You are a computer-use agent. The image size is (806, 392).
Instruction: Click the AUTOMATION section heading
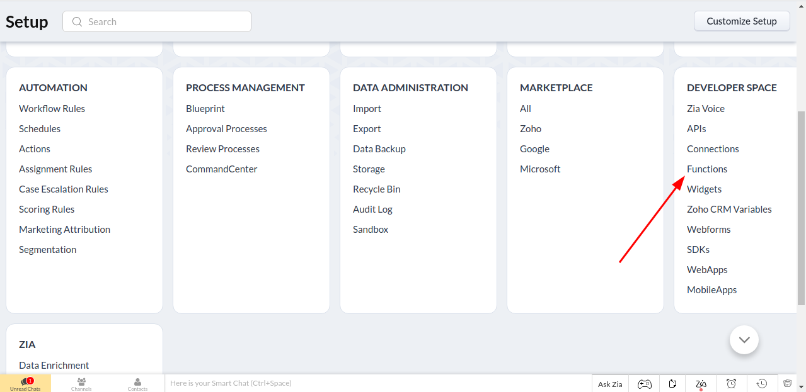(53, 87)
